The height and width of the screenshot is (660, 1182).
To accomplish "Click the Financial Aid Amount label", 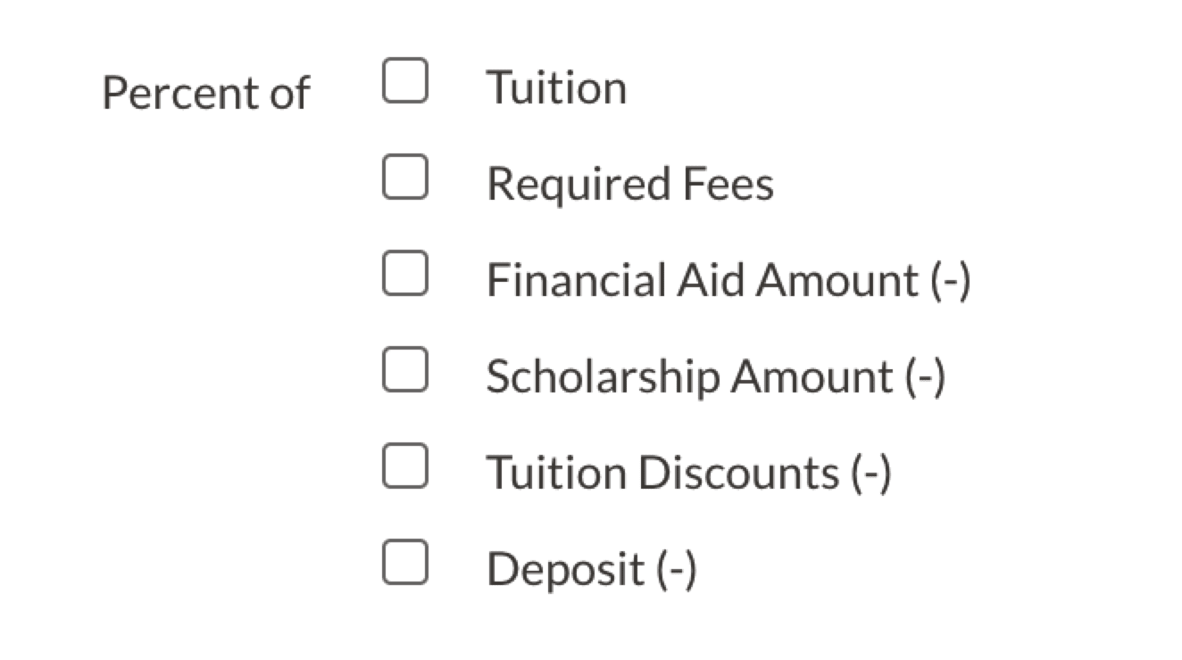I will click(x=702, y=281).
